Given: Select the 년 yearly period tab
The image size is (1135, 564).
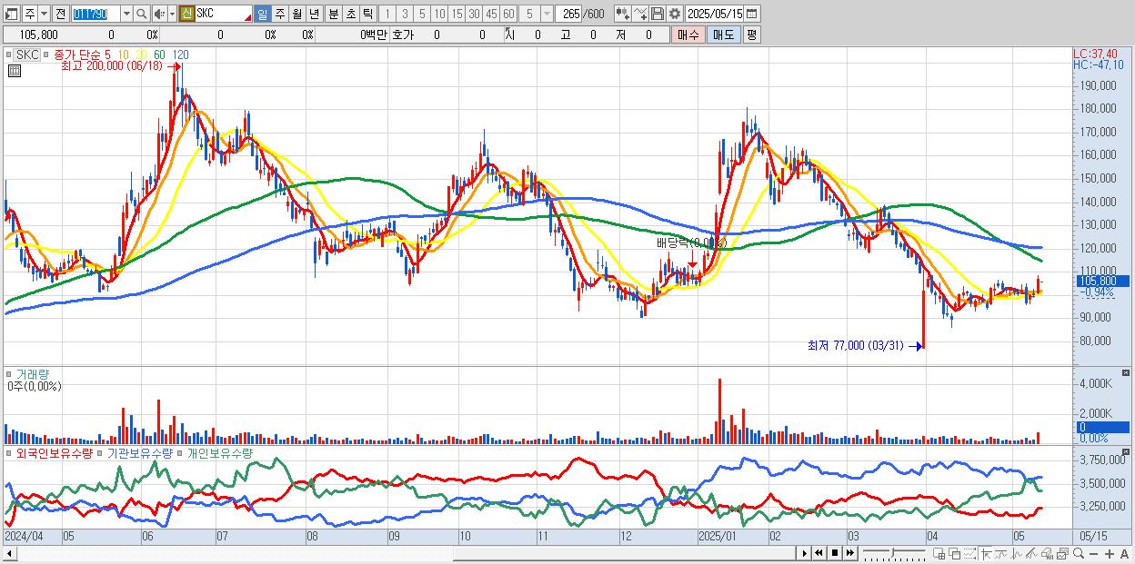Looking at the screenshot, I should pos(314,14).
